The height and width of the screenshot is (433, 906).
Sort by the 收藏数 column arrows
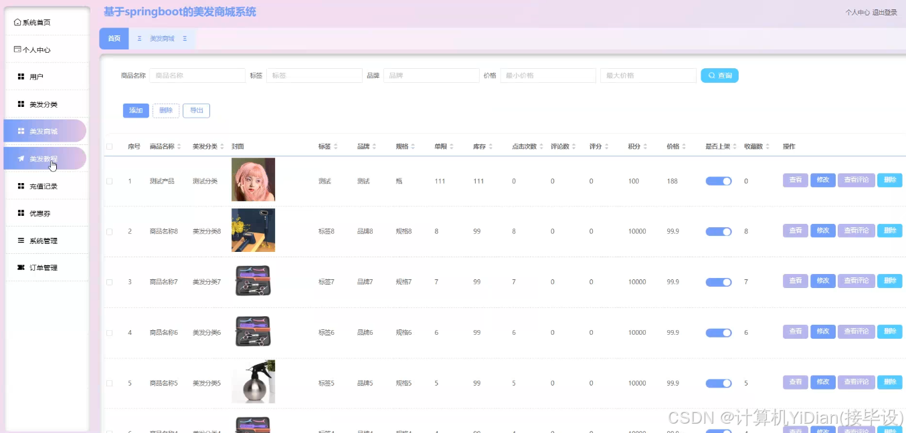click(768, 146)
